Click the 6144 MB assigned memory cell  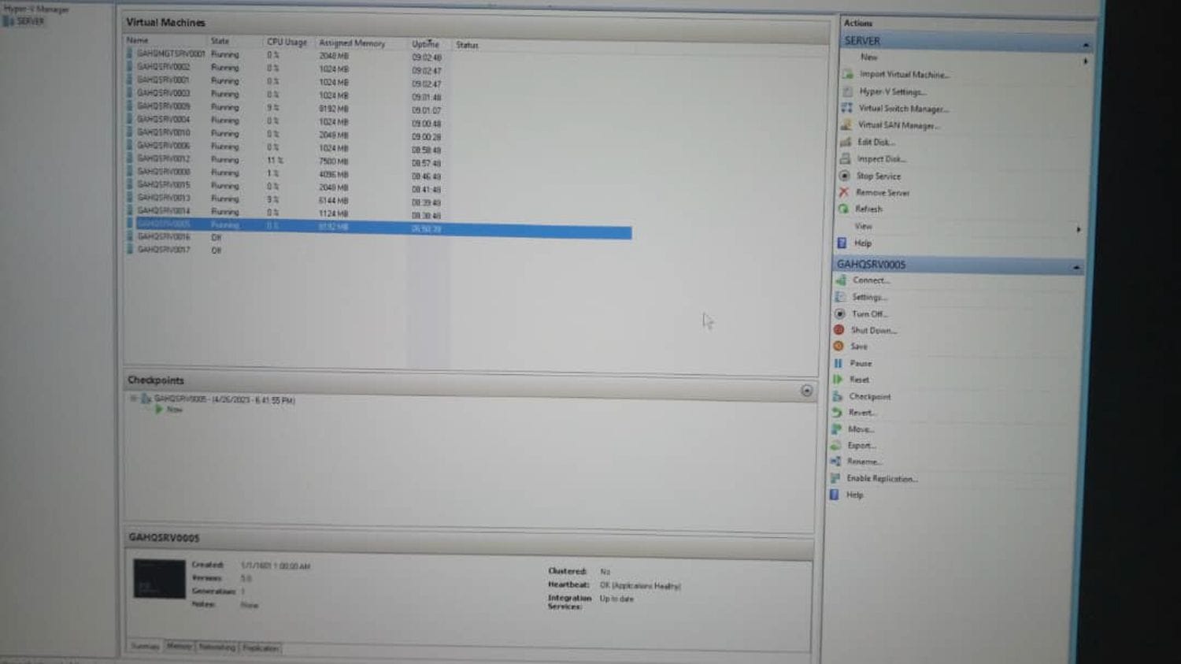(333, 201)
